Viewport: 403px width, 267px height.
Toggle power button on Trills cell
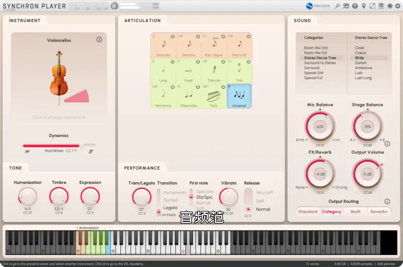(x=248, y=61)
